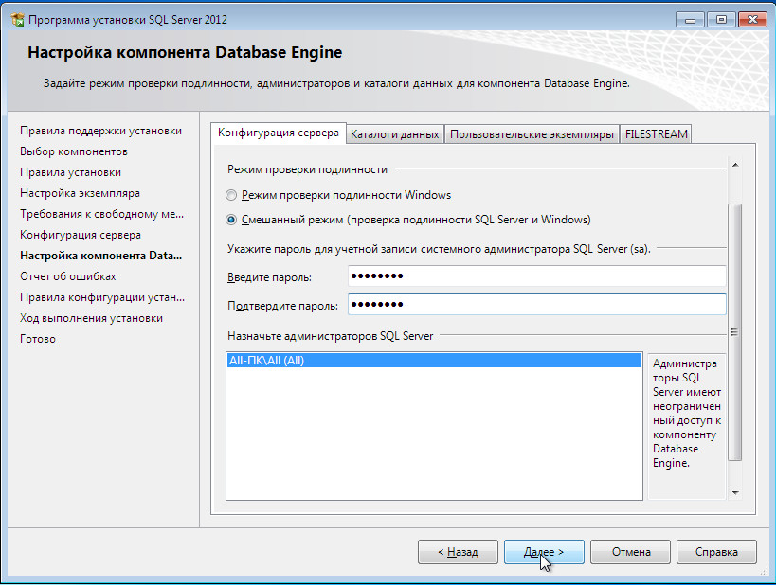Click empty area of administrators list box
This screenshot has width=776, height=585.
point(434,433)
